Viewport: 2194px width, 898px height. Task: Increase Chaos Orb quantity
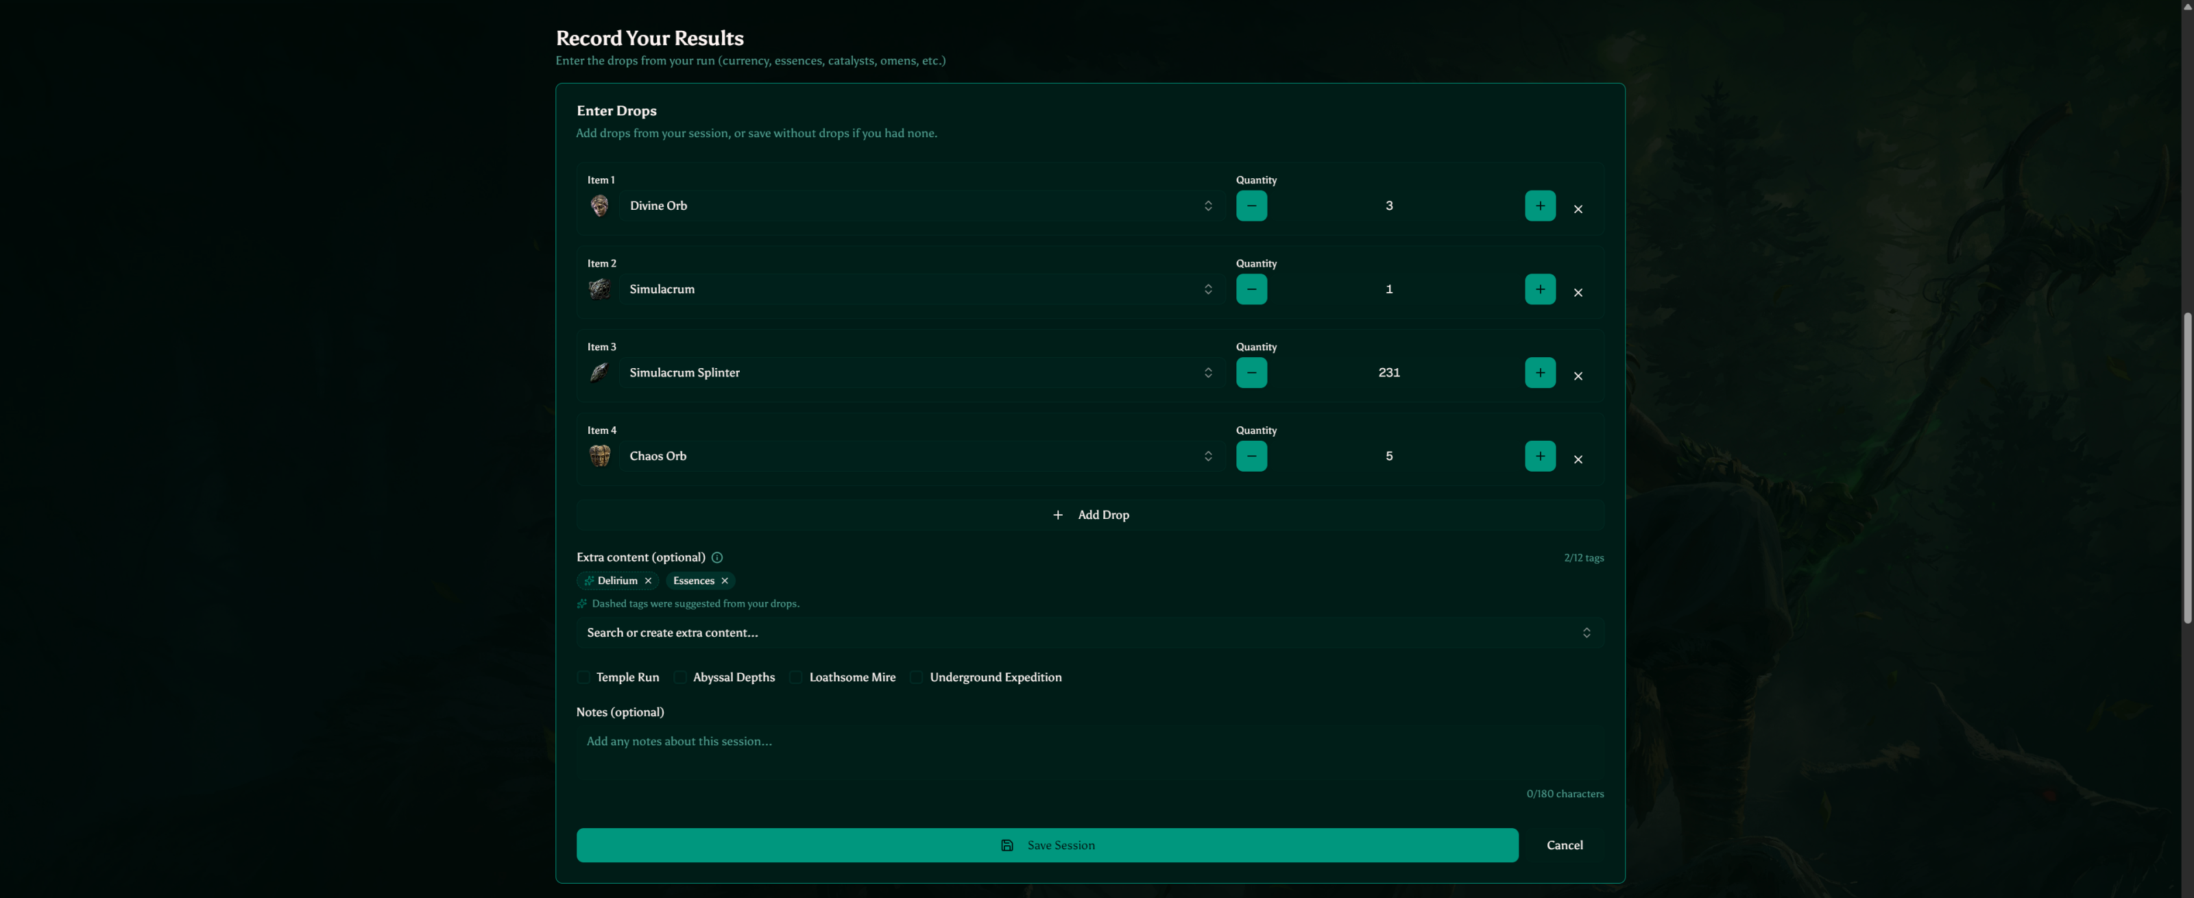tap(1540, 457)
